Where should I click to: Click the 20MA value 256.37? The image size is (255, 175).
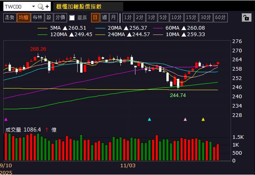pyautogui.click(x=138, y=28)
